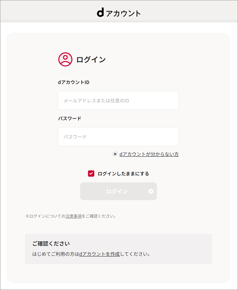Submit with the grey ログイン button
Image resolution: width=238 pixels, height=290 pixels.
pos(118,191)
